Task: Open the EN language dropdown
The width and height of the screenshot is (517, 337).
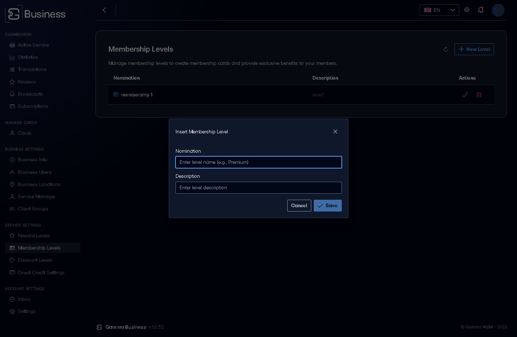Action: 439,10
